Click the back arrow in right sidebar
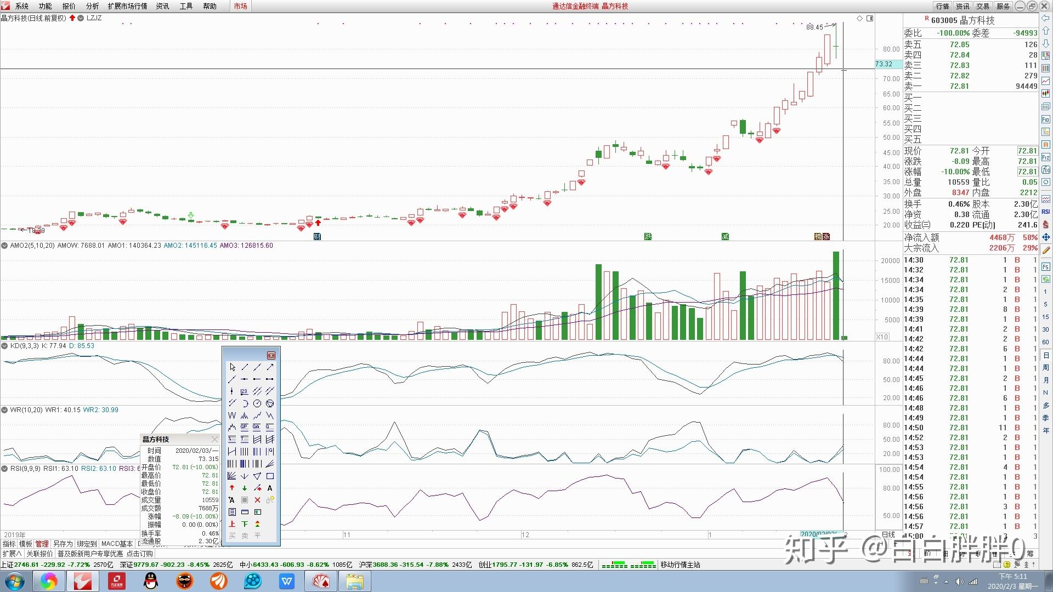 (1046, 18)
